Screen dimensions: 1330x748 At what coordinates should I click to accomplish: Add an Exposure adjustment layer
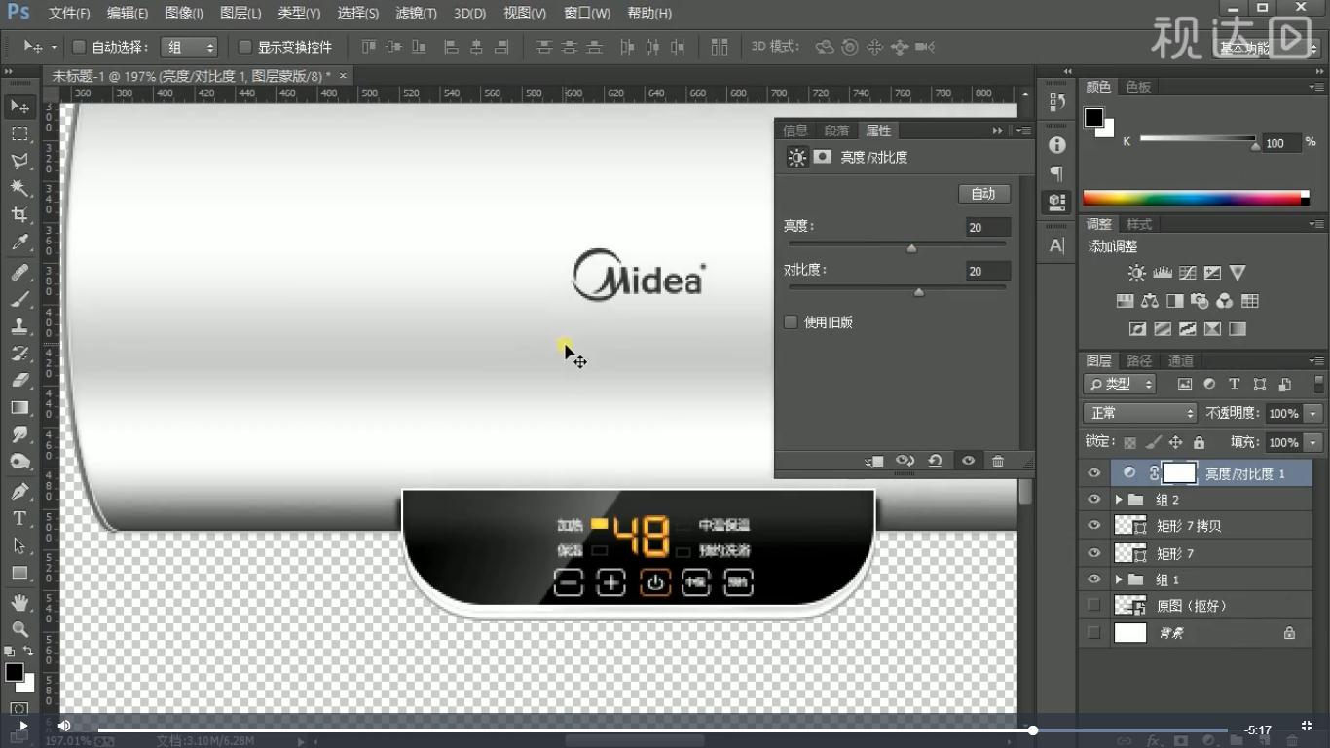[1212, 273]
